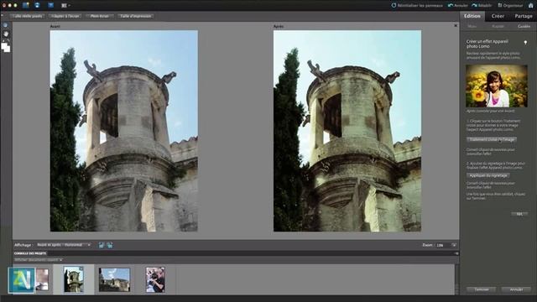Select the first partially hidden thumbnail

(x=42, y=279)
